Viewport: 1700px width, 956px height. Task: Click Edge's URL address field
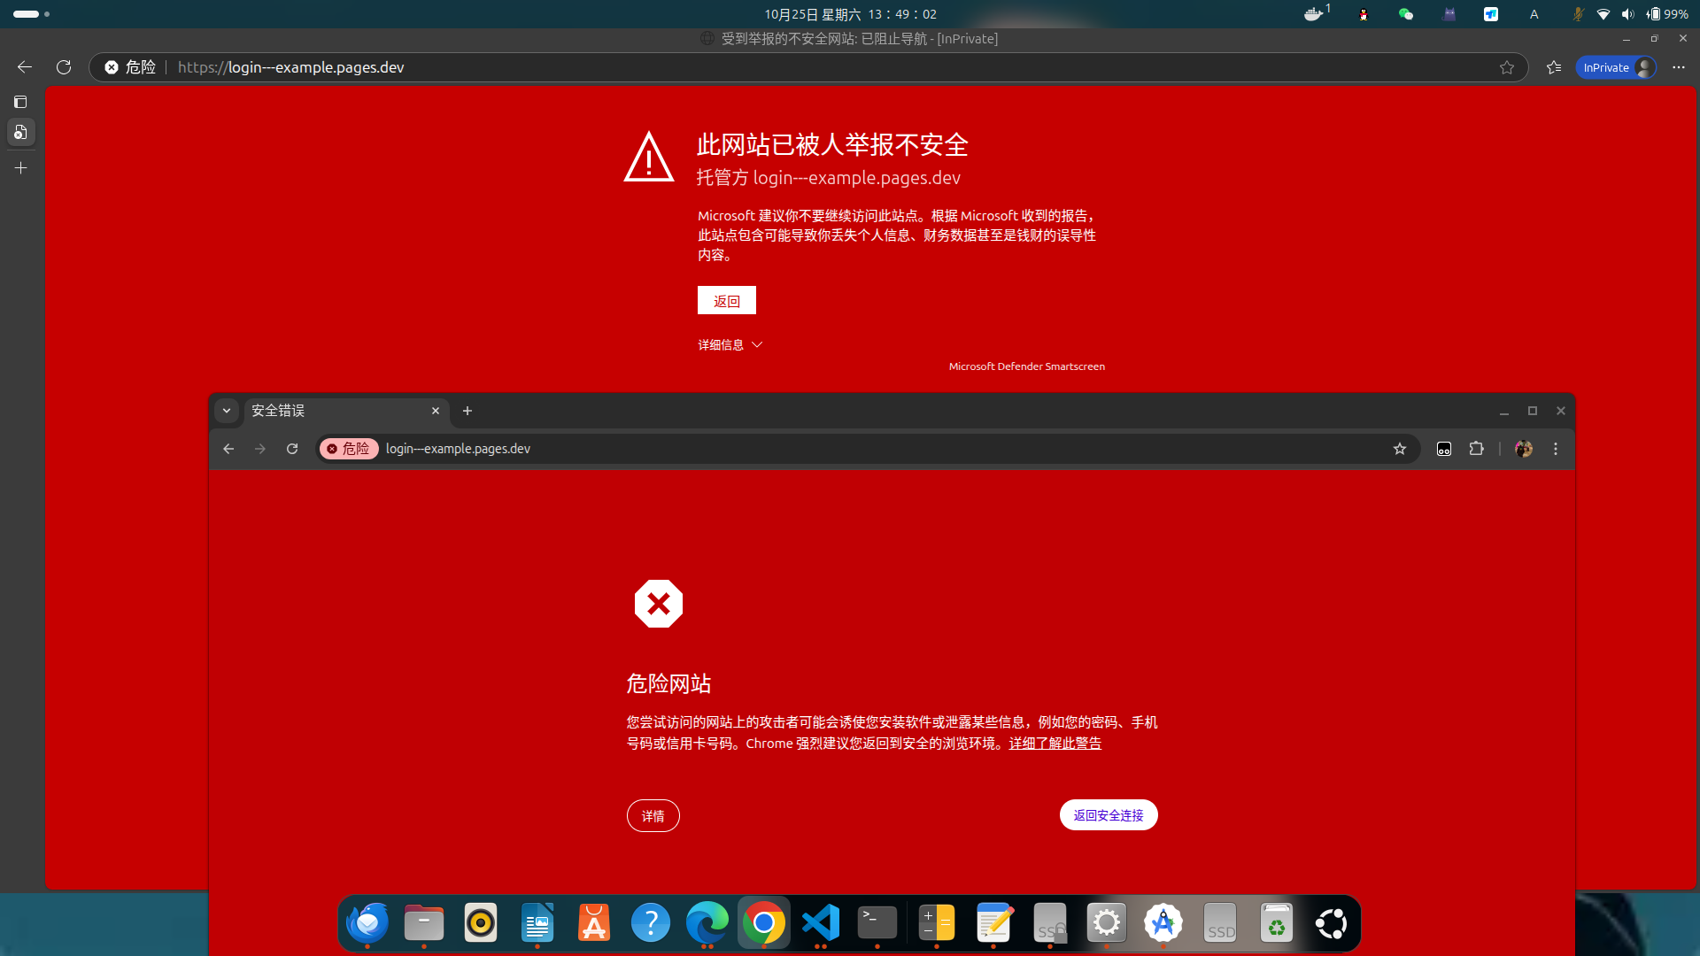[x=797, y=67]
